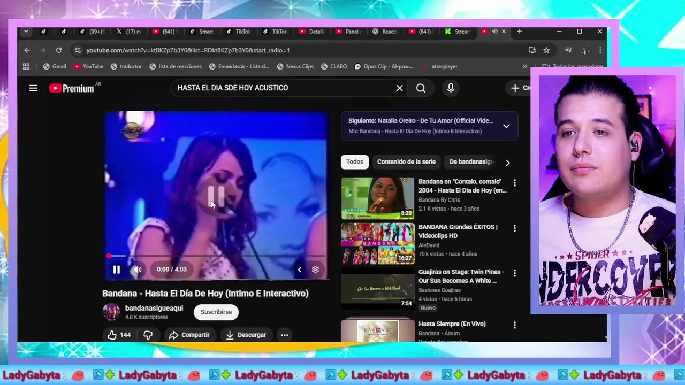Open the Hasta Siempre (En Vivo) title
The height and width of the screenshot is (385, 685).
point(452,324)
